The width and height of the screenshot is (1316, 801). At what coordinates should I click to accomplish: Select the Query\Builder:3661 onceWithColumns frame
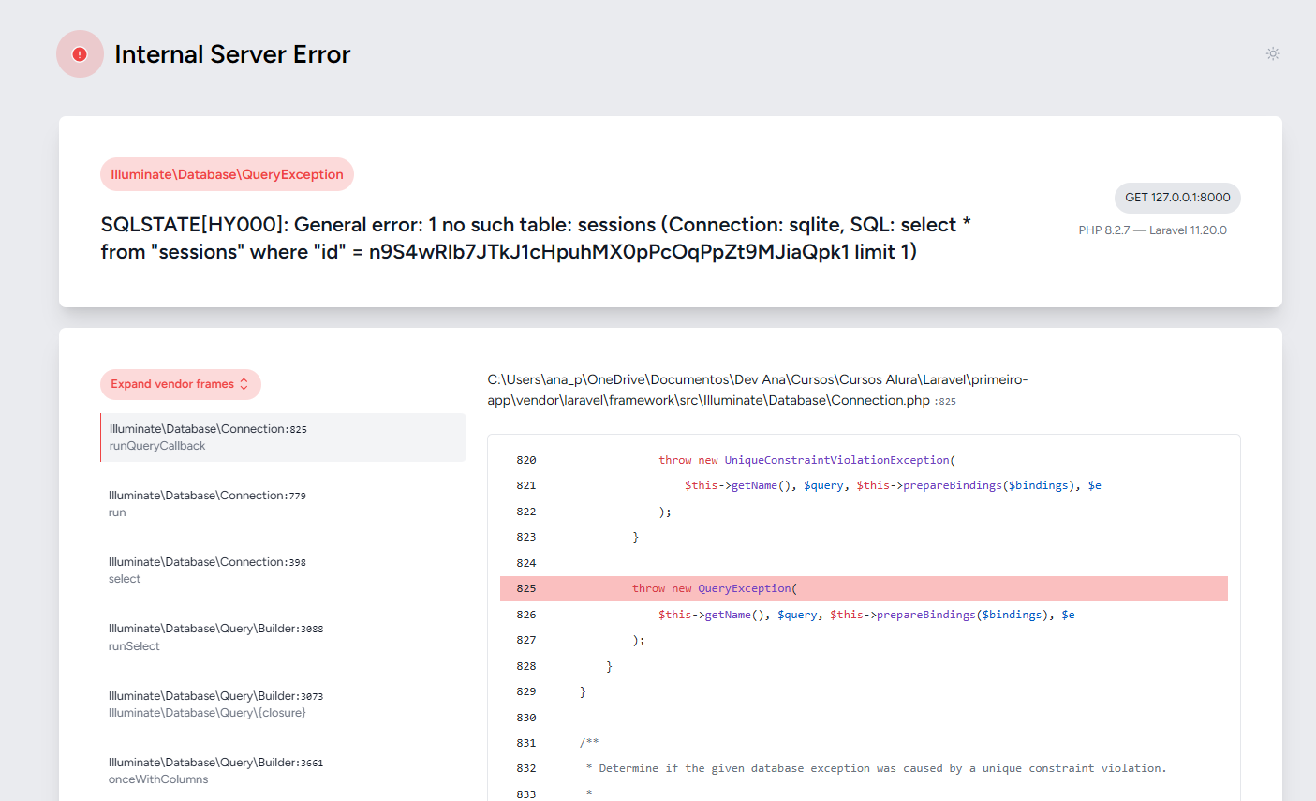283,771
